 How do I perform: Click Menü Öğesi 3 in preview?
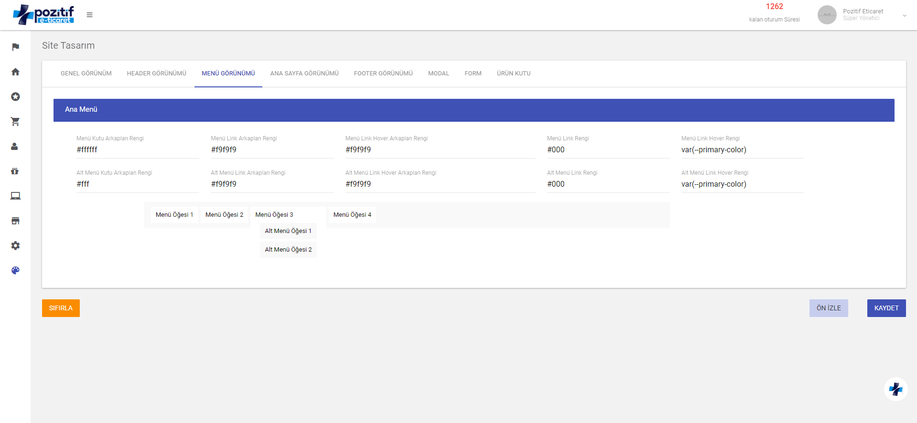274,215
